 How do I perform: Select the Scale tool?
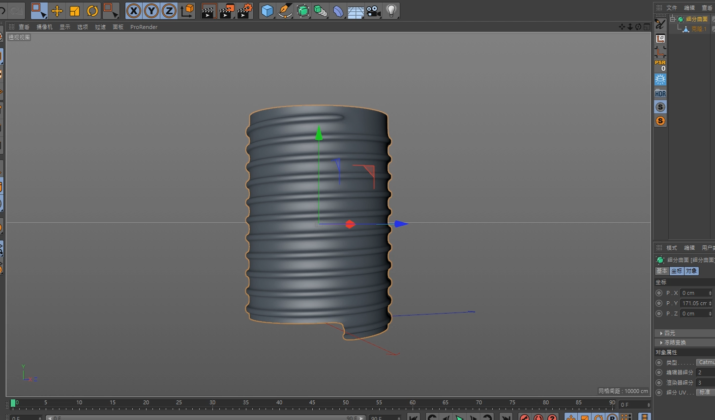pyautogui.click(x=75, y=10)
